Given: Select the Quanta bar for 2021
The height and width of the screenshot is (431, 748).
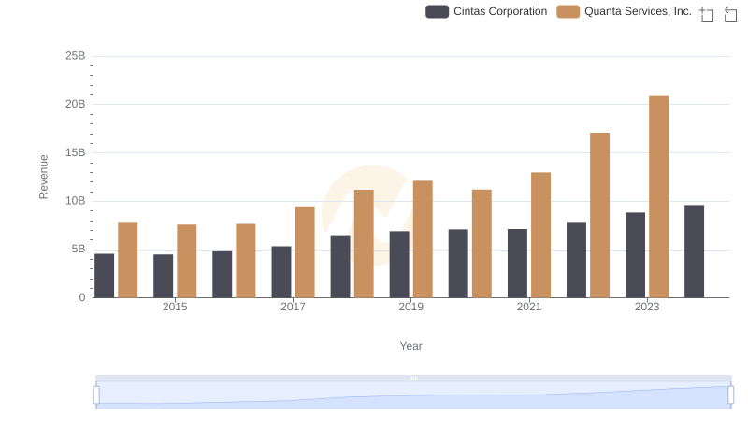Looking at the screenshot, I should (x=540, y=235).
